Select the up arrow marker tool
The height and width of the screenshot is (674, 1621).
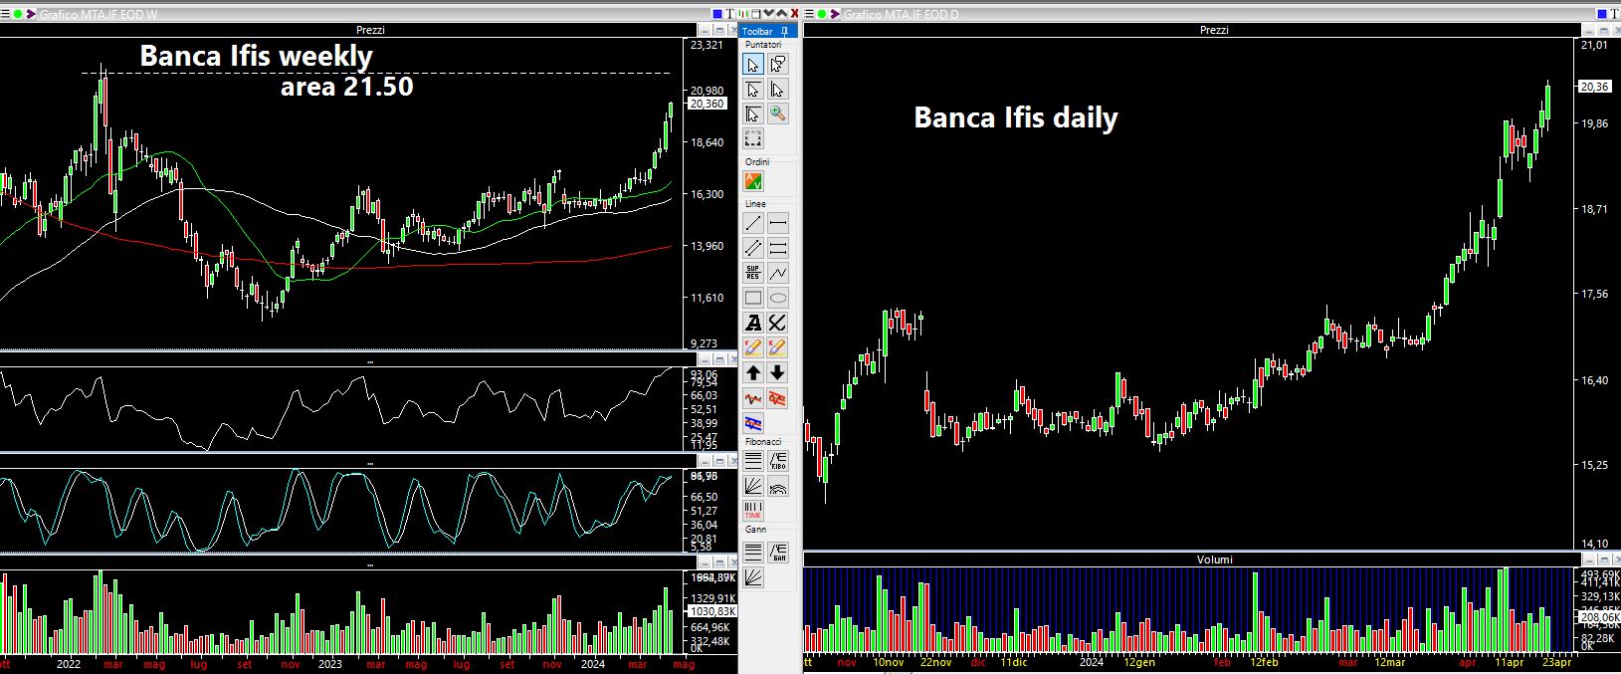coord(753,372)
